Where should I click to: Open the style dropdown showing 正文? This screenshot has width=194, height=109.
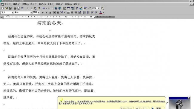[x=13, y=13]
